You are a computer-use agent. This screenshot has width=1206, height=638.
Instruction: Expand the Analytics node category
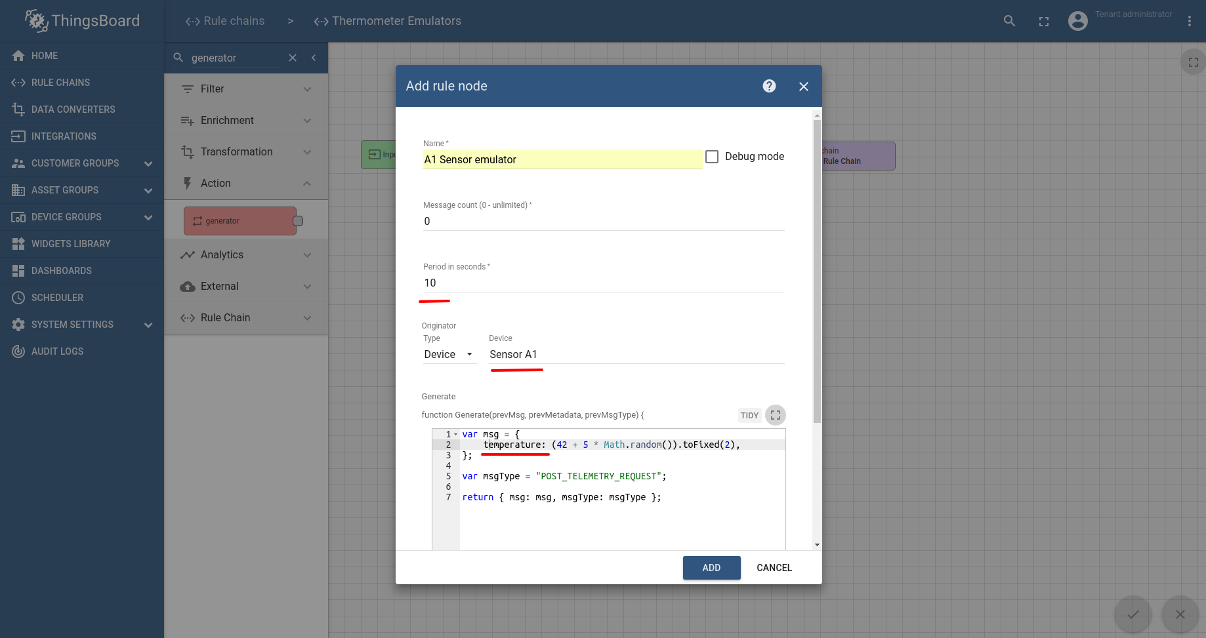(x=246, y=255)
